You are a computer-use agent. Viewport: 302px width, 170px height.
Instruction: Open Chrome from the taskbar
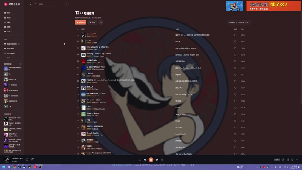14,167
